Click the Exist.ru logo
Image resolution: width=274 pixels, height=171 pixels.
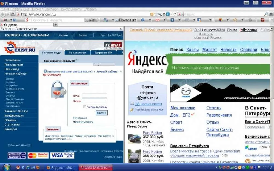19,47
